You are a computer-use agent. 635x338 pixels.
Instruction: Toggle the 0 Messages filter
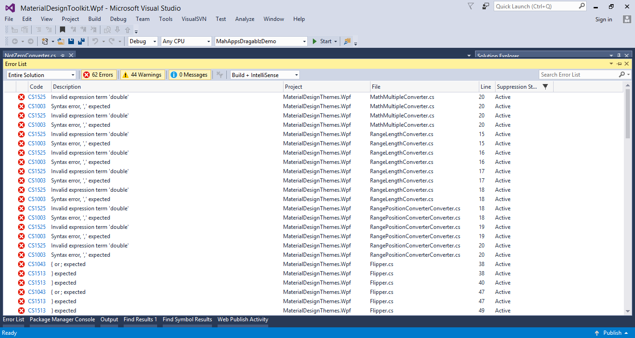(x=189, y=75)
